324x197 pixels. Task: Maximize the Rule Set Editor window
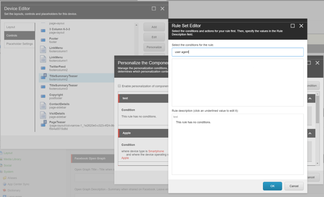coord(292,26)
